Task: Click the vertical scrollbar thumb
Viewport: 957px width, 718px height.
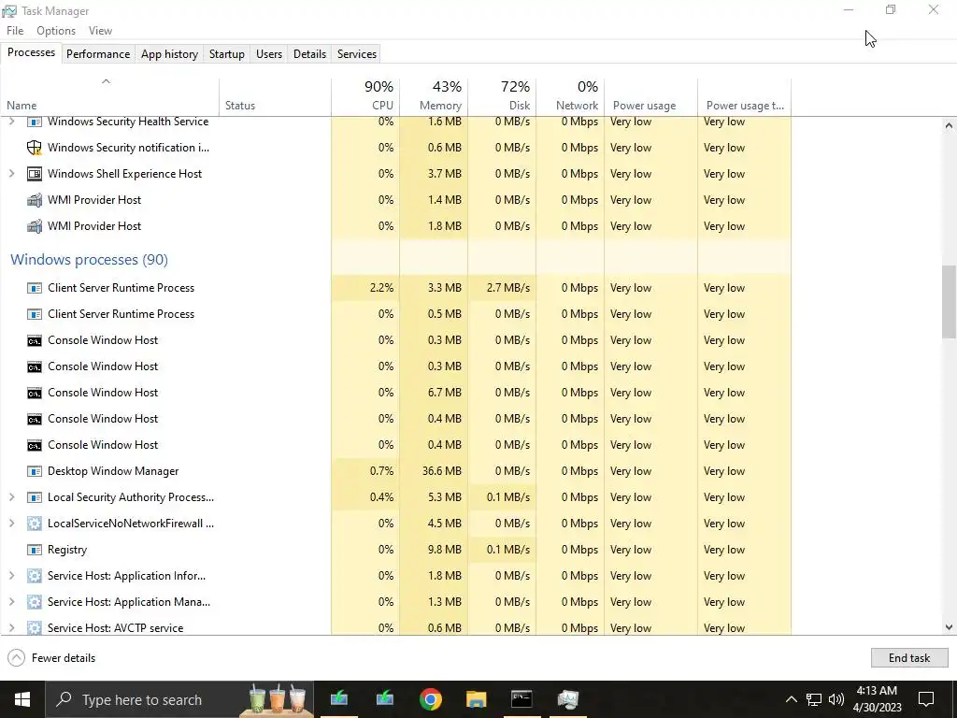Action: [949, 301]
